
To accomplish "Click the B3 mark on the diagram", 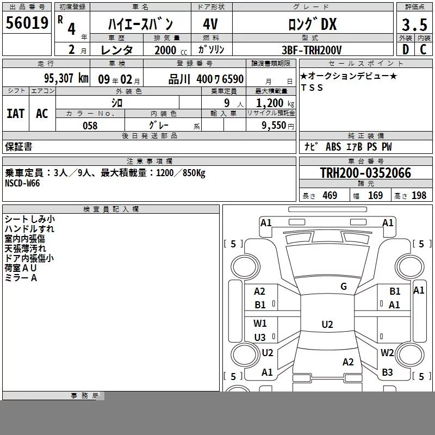I will pyautogui.click(x=387, y=372).
